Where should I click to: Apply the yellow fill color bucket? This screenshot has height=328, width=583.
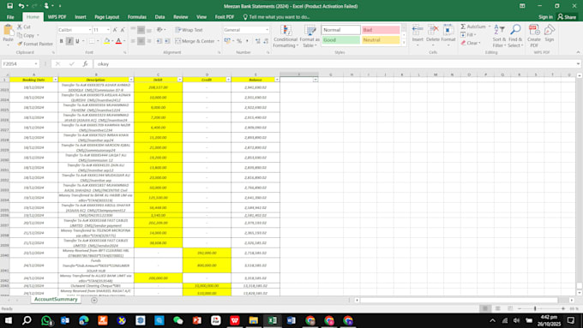pos(106,41)
